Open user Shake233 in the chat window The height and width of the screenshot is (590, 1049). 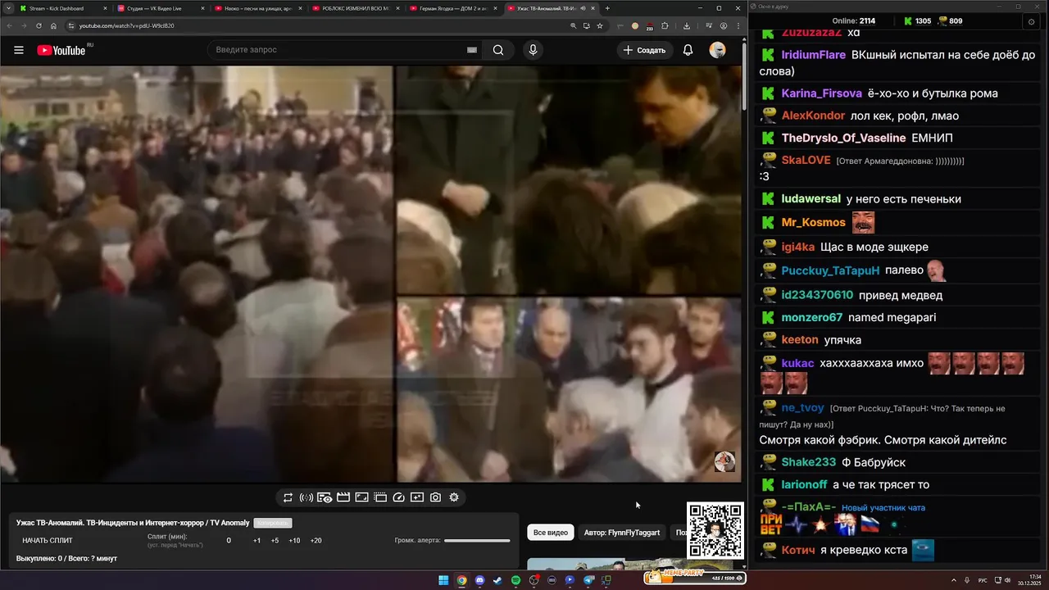[x=809, y=462]
